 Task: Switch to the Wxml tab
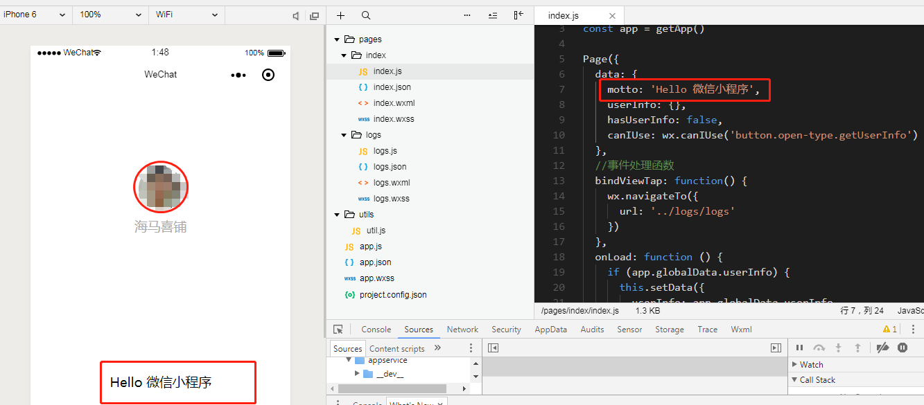[x=741, y=330]
